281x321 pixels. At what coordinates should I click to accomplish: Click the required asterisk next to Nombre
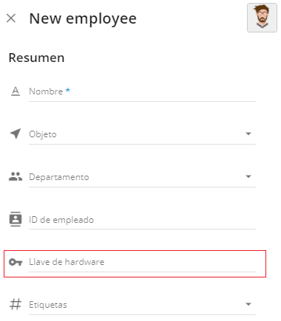[x=67, y=90]
